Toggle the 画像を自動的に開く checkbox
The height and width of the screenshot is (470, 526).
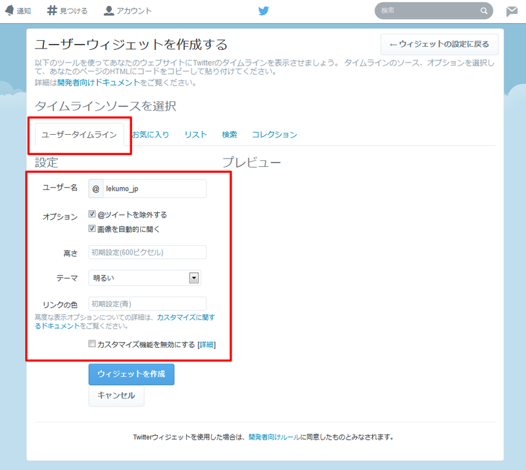(92, 229)
